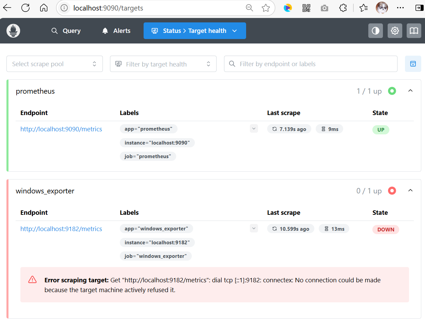Open the Alerts page

tap(116, 31)
